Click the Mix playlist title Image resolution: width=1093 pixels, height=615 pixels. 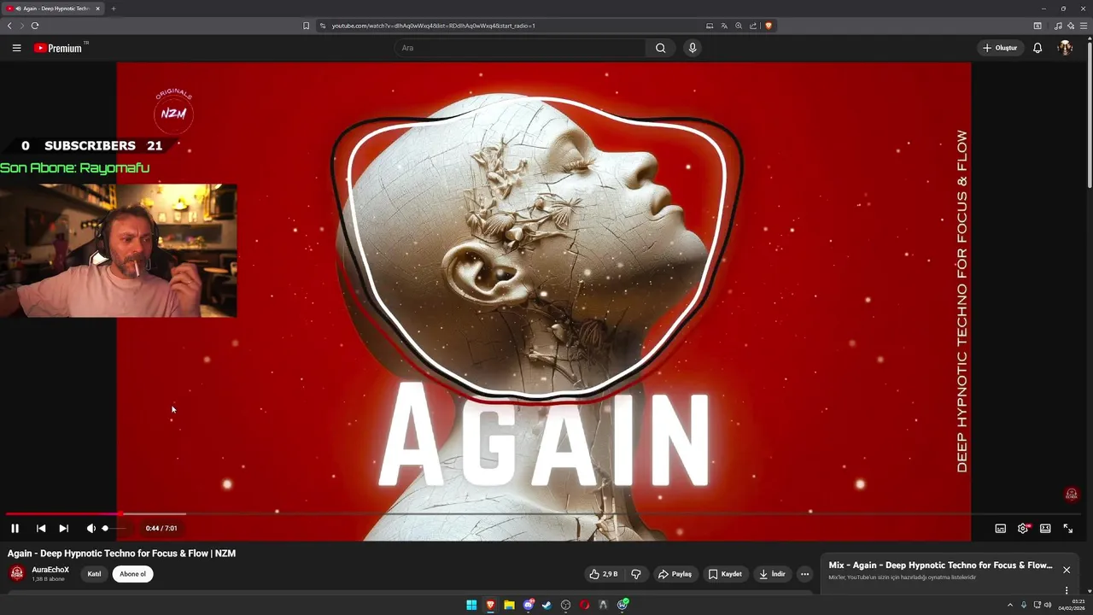(940, 565)
